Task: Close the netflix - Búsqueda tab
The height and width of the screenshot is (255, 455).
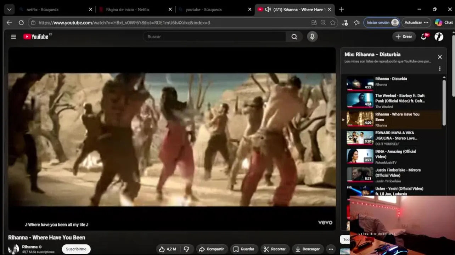Action: click(x=90, y=10)
